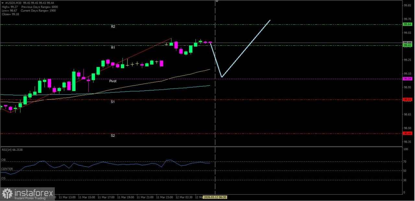Select the magenta Pivot price tag 99.04
Image resolution: width=415 pixels, height=201 pixels.
(407, 78)
